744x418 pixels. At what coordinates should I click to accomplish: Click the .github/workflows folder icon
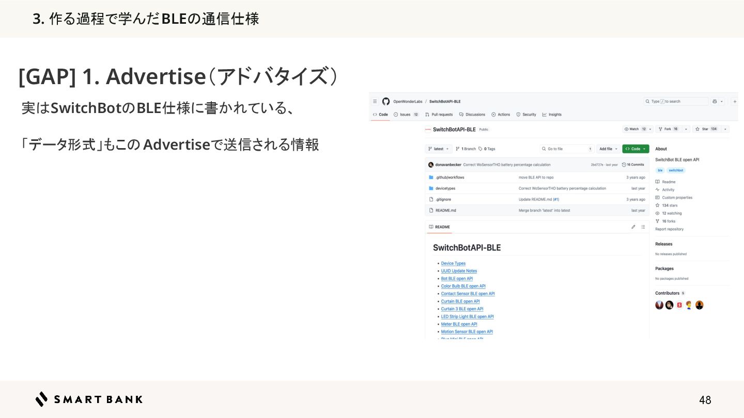[x=431, y=178]
